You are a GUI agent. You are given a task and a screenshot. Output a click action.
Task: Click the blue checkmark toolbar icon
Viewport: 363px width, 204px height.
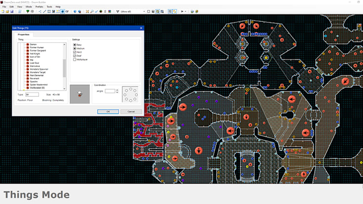[96, 11]
